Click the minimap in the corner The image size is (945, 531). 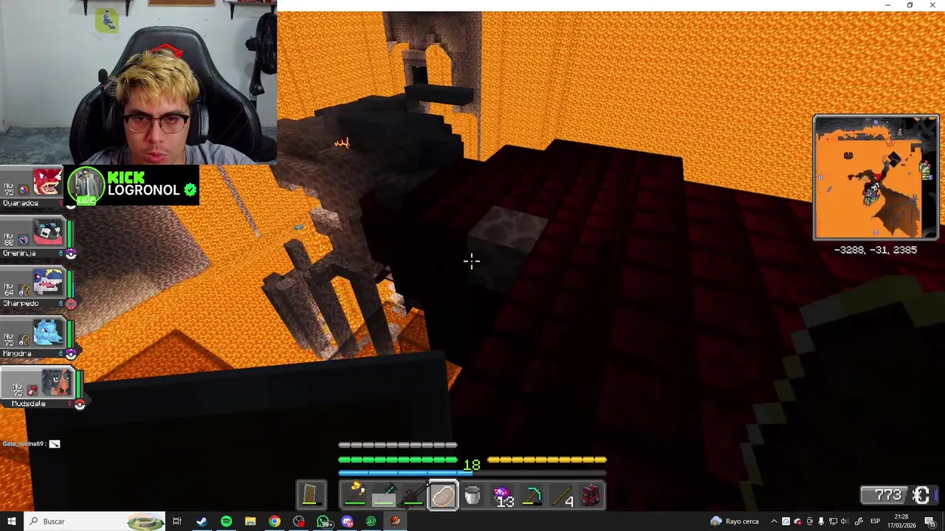(x=876, y=178)
